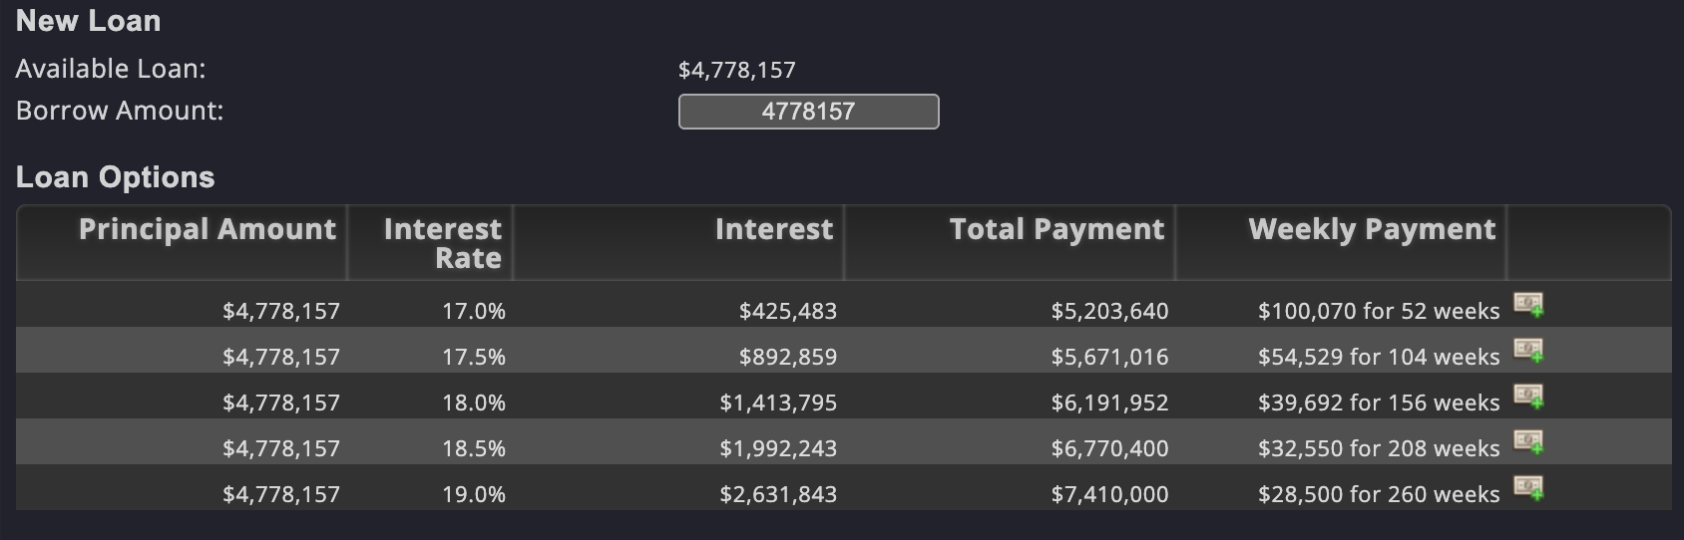Take the 104 weeks loan icon

point(1528,351)
